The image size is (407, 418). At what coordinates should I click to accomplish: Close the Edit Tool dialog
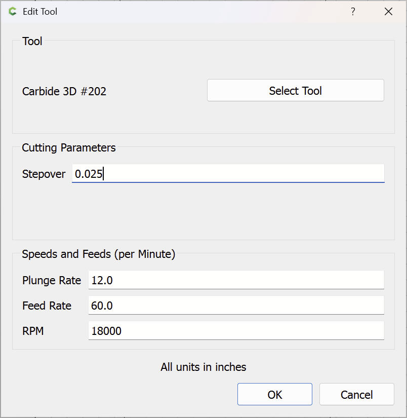tap(388, 12)
